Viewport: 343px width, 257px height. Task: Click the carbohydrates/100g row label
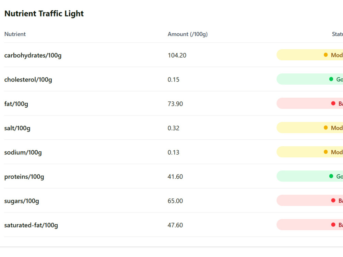pyautogui.click(x=33, y=56)
